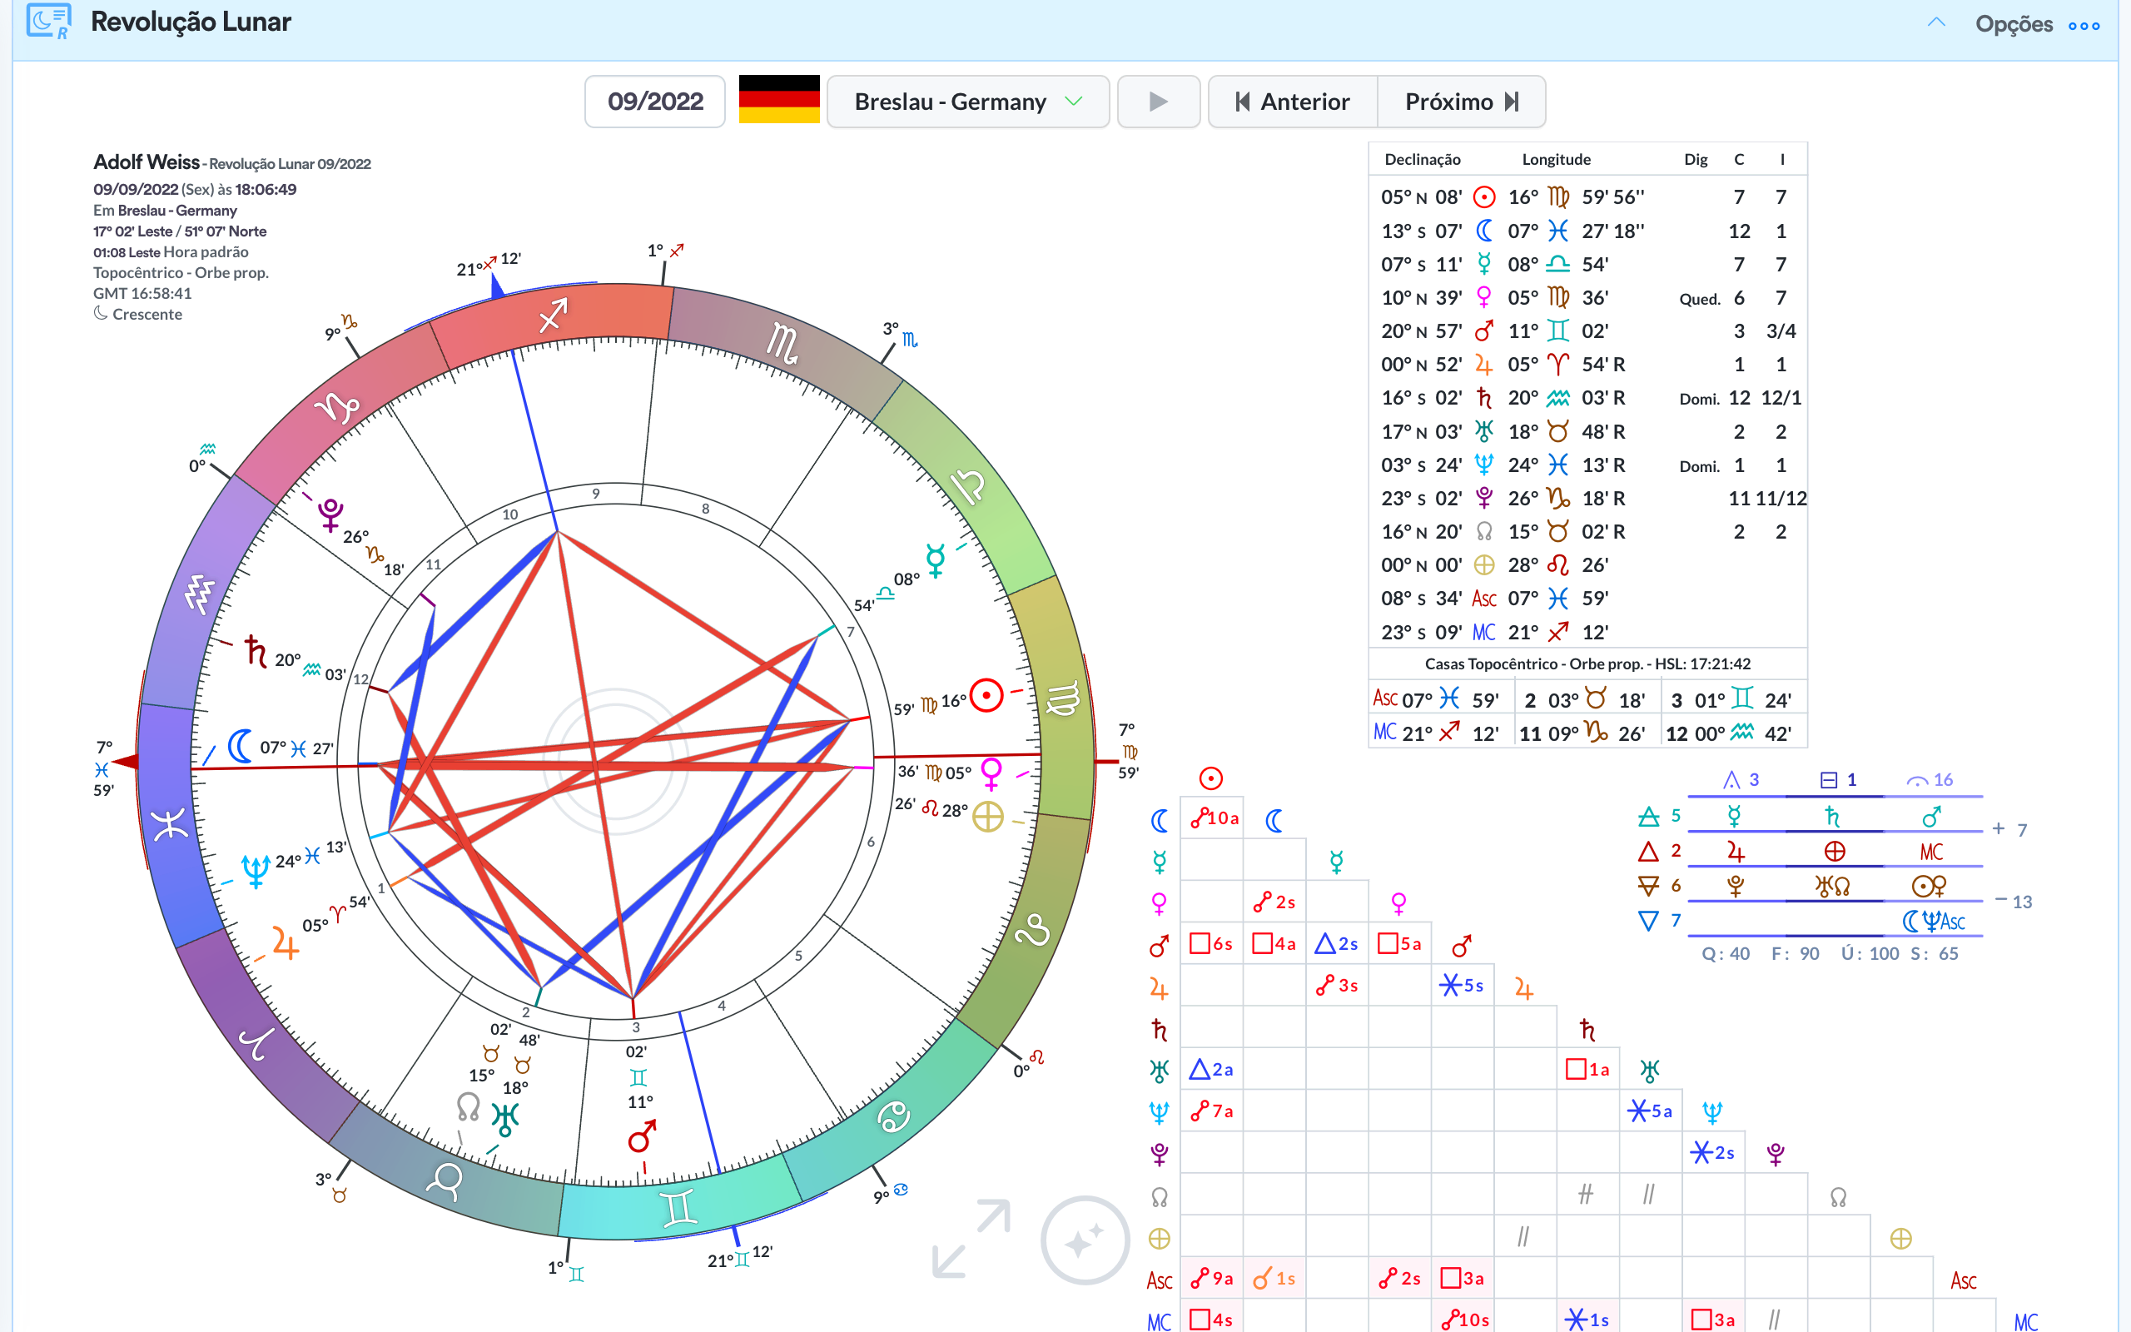The image size is (2131, 1332).
Task: Click the sparkle AI interpretation circle icon
Action: click(x=1084, y=1240)
